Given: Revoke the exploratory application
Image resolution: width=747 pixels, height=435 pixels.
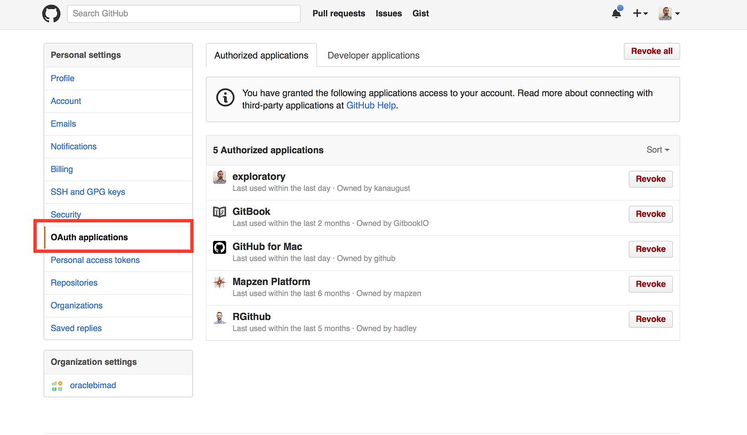Looking at the screenshot, I should click(x=650, y=179).
